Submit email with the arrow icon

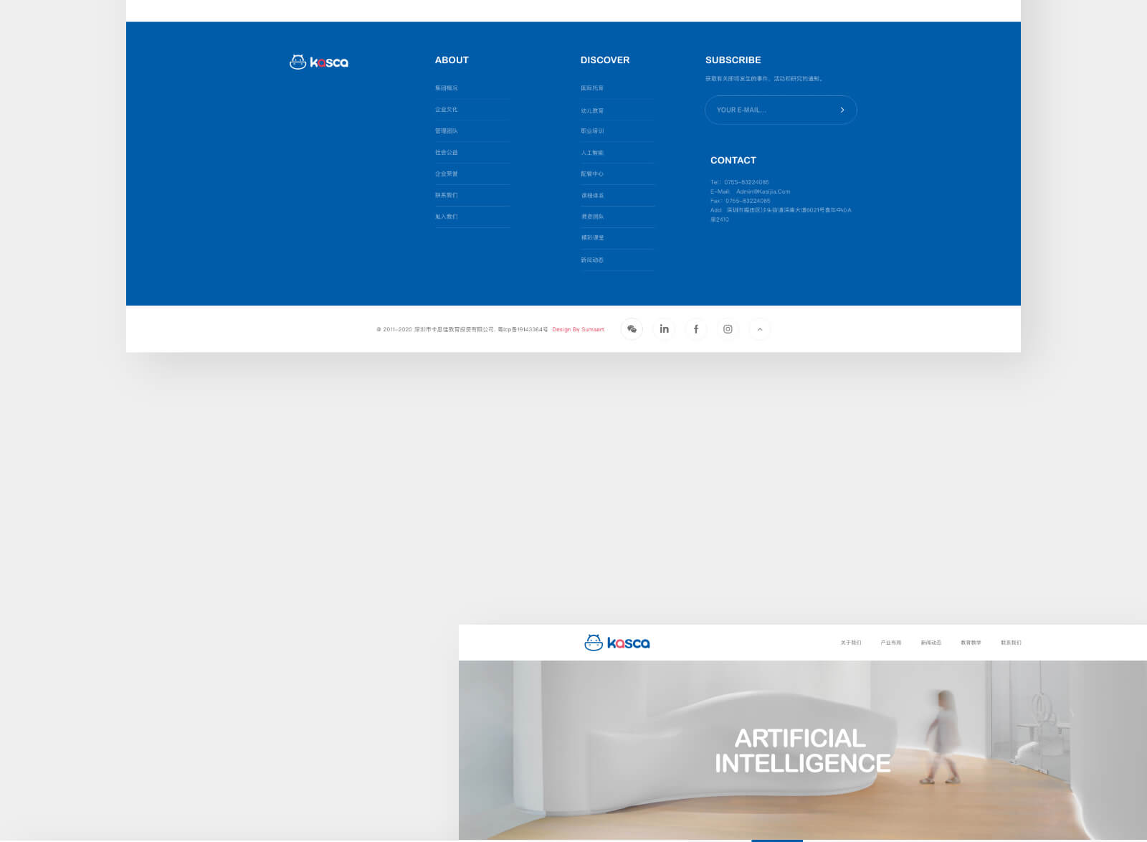pyautogui.click(x=842, y=110)
